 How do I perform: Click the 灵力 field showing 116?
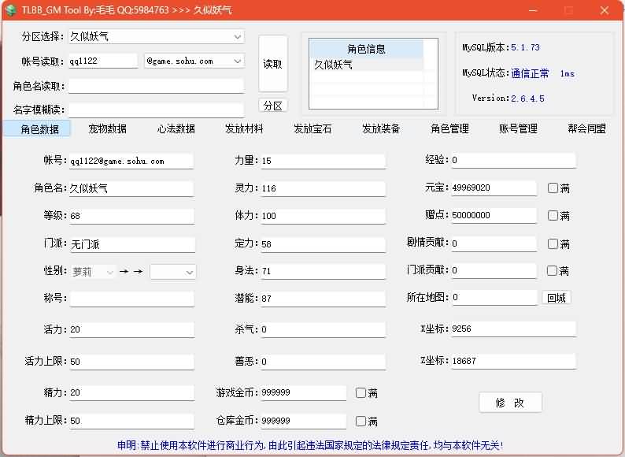pyautogui.click(x=324, y=188)
